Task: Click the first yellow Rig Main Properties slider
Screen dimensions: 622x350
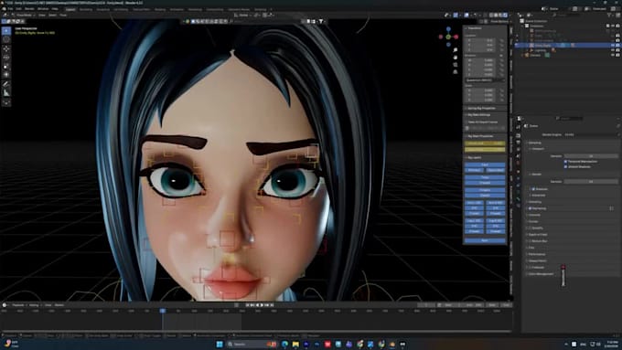Action: pos(485,143)
